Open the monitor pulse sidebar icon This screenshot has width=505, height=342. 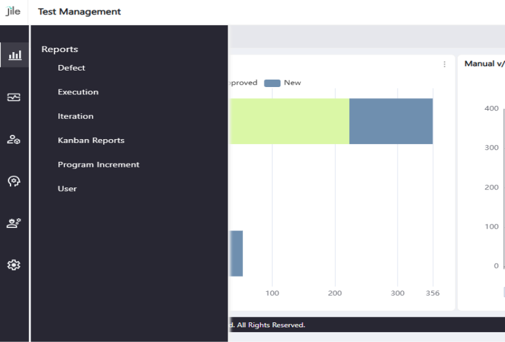(14, 97)
